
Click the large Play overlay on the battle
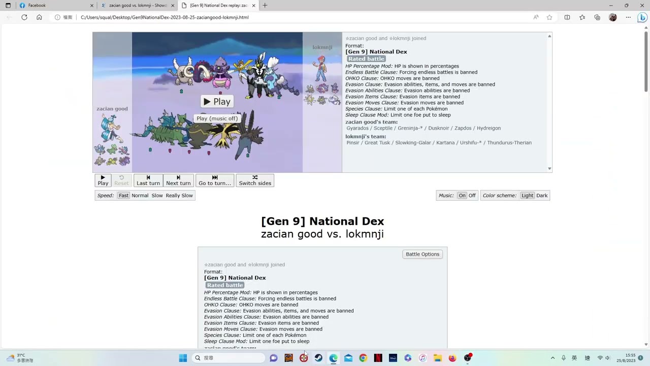pos(217,102)
